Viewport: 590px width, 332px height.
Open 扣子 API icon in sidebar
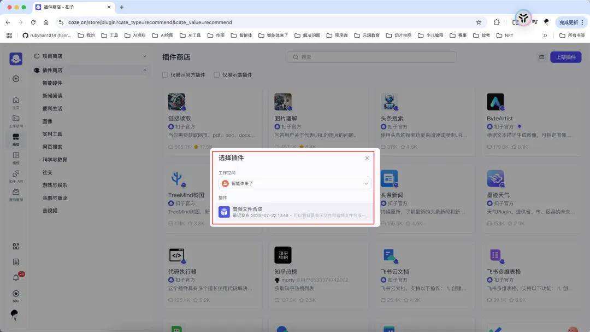tap(16, 176)
